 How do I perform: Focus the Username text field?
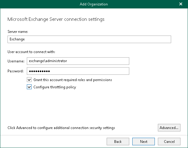pyautogui.click(x=78, y=61)
